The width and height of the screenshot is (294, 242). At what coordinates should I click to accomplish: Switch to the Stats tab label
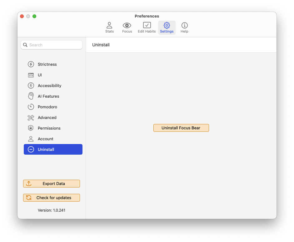109,31
